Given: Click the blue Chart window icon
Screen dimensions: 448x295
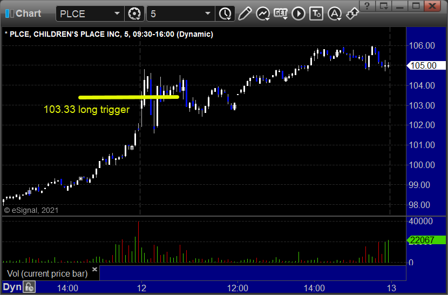Looking at the screenshot, I should click(x=9, y=14).
